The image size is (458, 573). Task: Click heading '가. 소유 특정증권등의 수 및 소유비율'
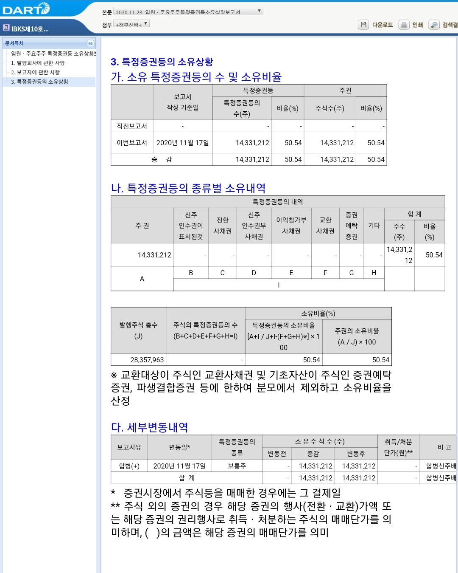pos(196,77)
